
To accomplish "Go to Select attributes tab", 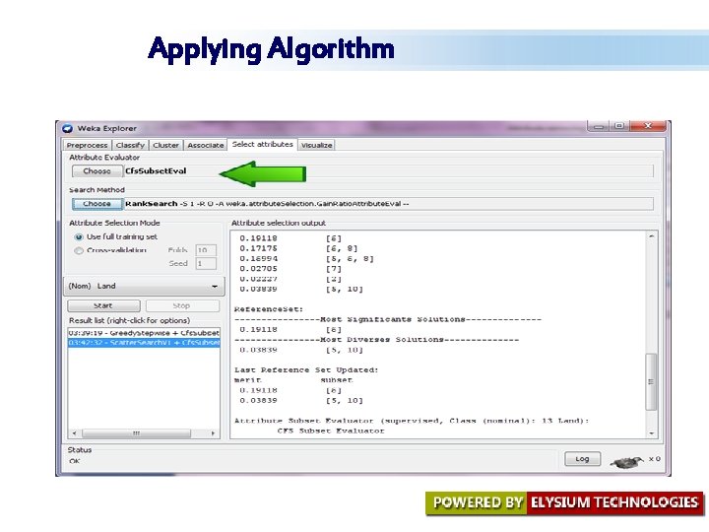I will pos(262,144).
